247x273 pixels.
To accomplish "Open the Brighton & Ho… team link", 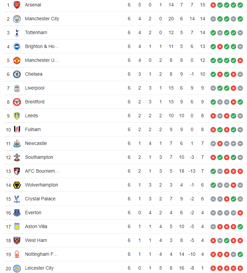I will 42,47.
